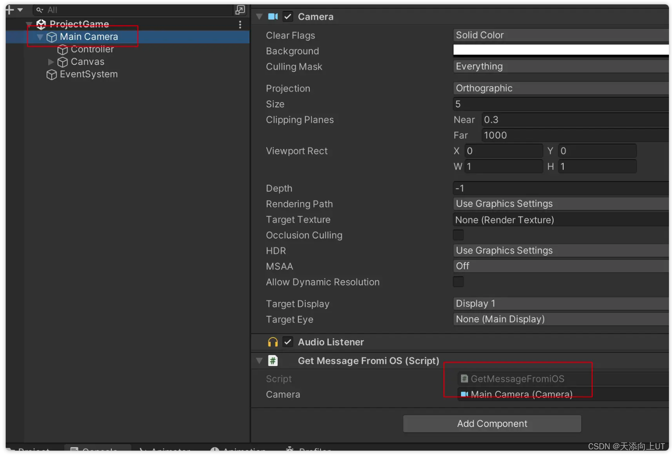Collapse the ProjectGame scene row
The width and height of the screenshot is (672, 455).
pos(29,24)
